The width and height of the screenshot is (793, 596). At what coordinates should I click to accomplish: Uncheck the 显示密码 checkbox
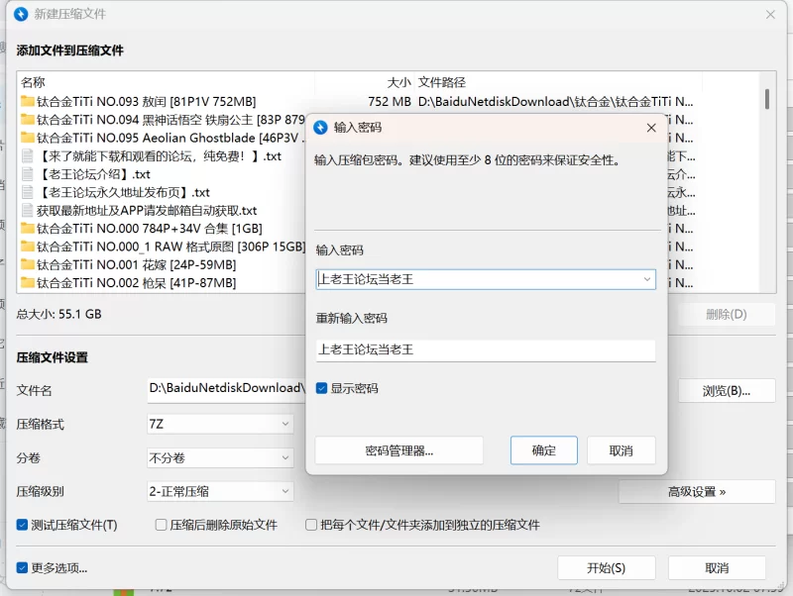(x=321, y=388)
